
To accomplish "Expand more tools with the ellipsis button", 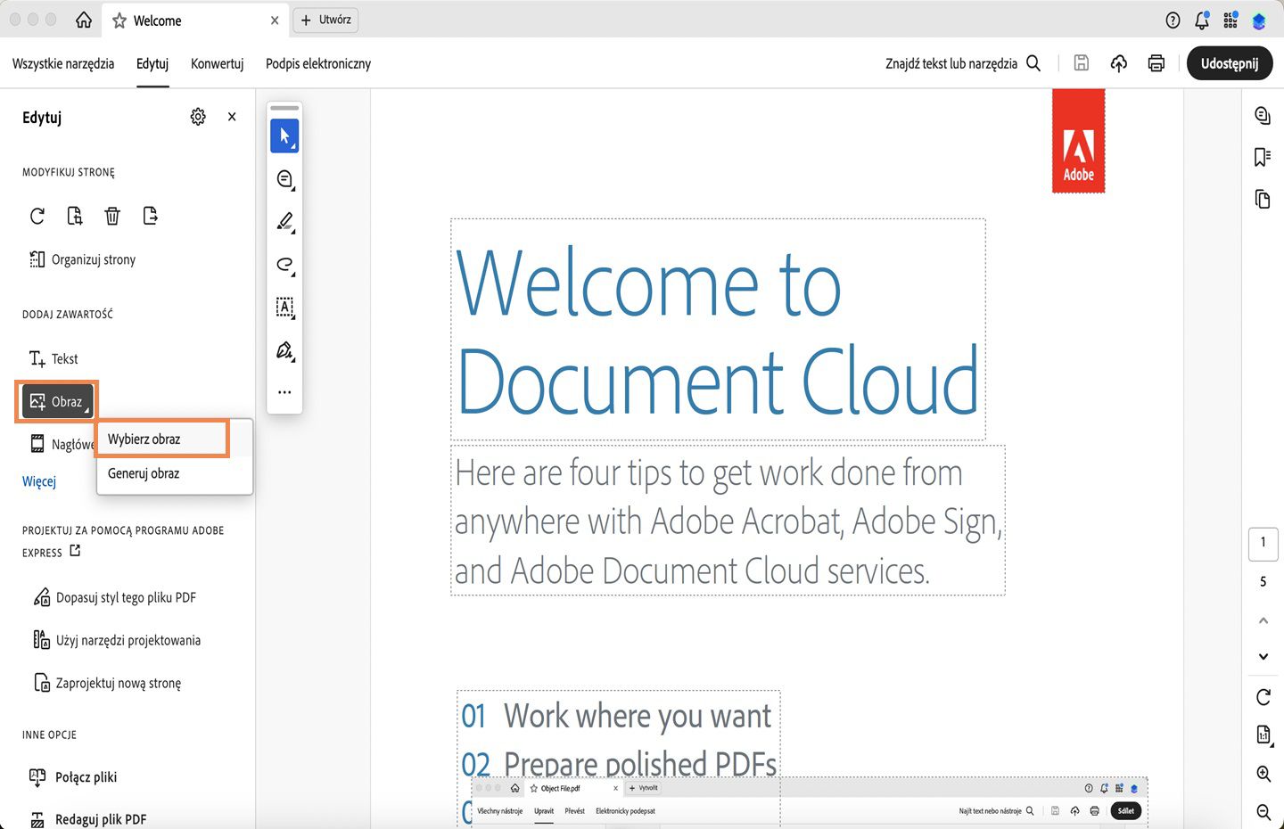I will coord(284,392).
